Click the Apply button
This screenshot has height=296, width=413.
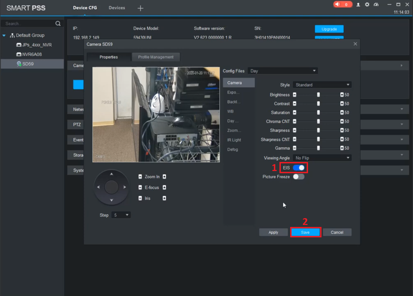(273, 232)
